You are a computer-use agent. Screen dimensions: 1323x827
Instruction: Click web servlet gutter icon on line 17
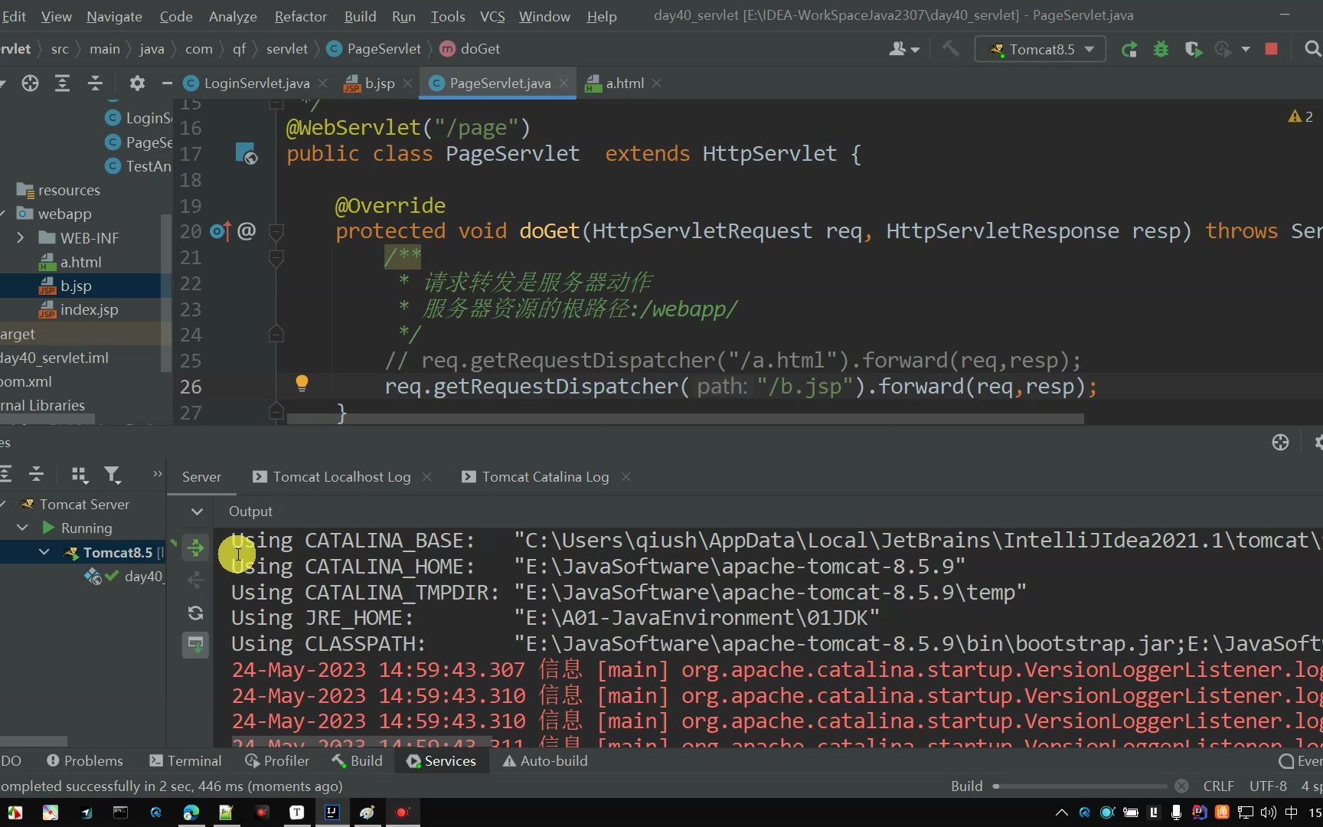246,153
